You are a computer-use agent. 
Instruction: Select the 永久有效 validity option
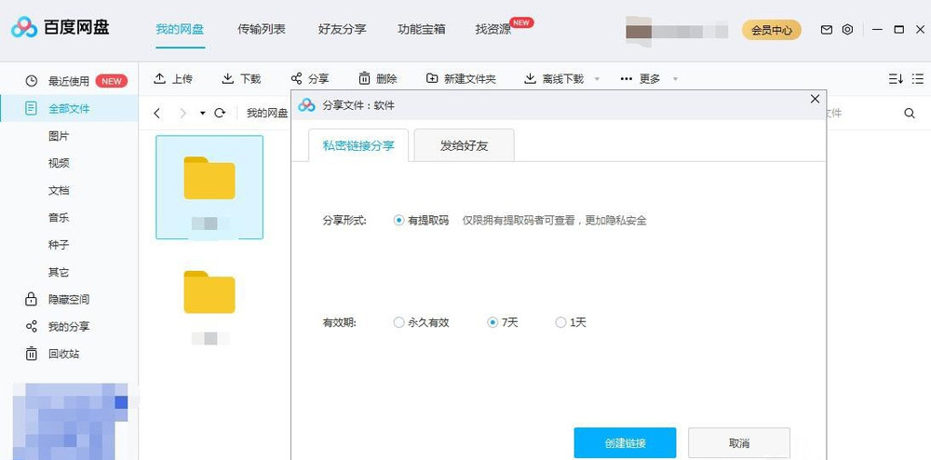[421, 322]
